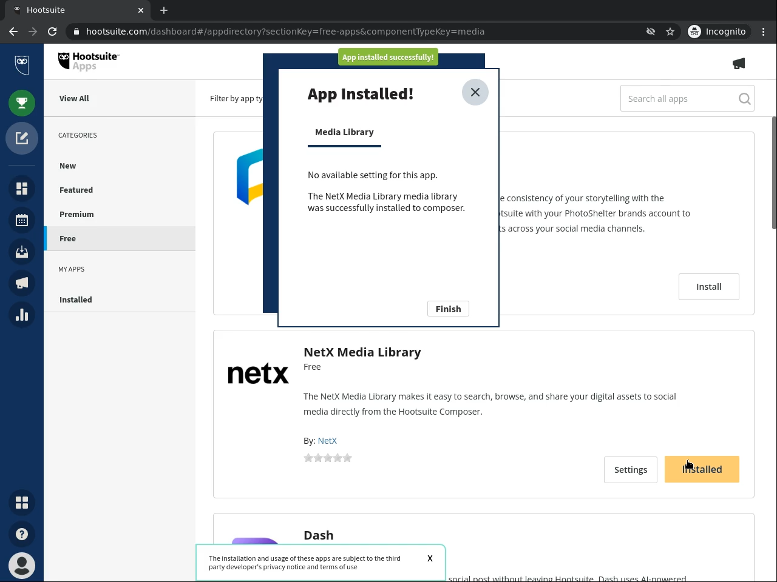Open the Analytics bar chart icon
This screenshot has height=582, width=777.
22,315
